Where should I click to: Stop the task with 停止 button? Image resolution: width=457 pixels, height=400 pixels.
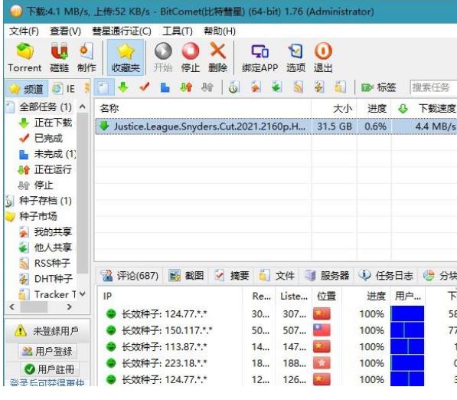191,57
